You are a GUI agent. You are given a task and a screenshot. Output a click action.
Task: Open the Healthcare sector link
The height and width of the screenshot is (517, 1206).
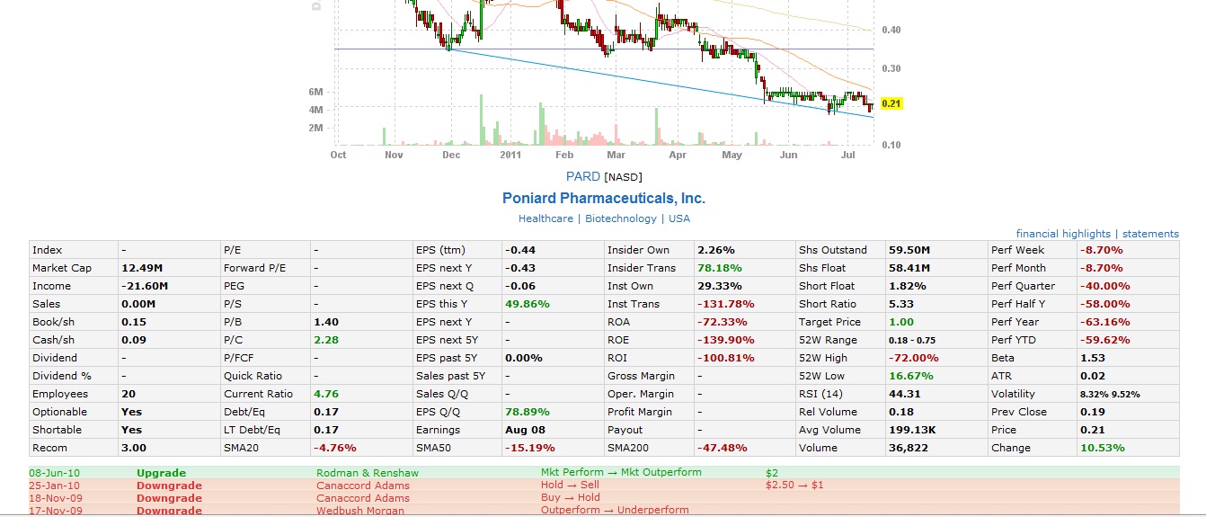click(x=545, y=218)
